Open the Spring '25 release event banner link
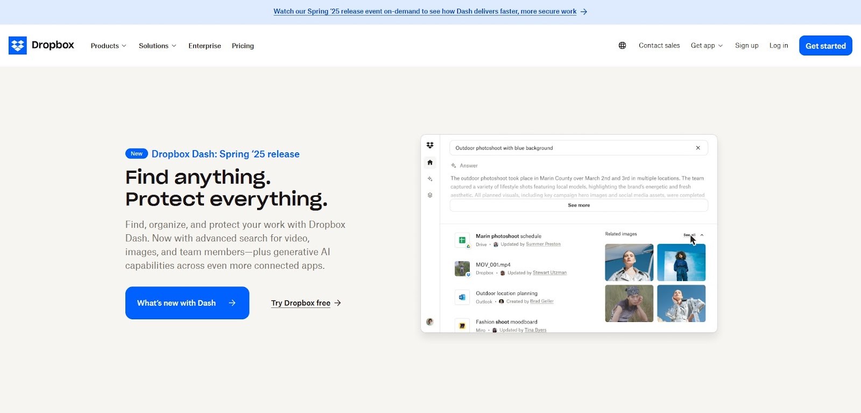 (425, 11)
